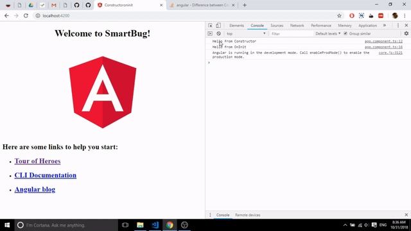The width and height of the screenshot is (411, 231).
Task: Open Task View on the taskbar
Action: 125,225
